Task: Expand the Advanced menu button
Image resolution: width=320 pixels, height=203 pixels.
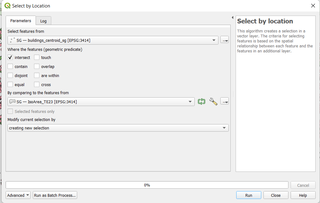Action: click(18, 195)
